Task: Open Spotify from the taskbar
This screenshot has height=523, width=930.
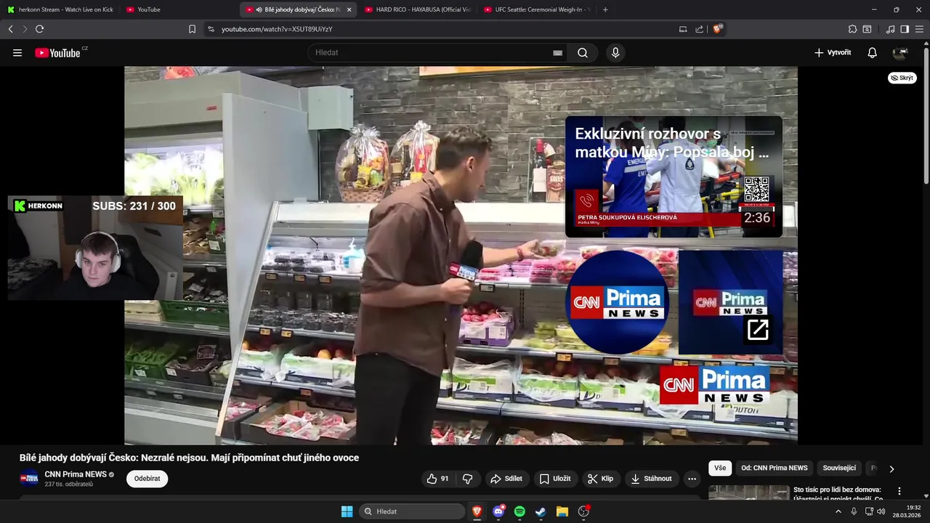Action: coord(519,511)
